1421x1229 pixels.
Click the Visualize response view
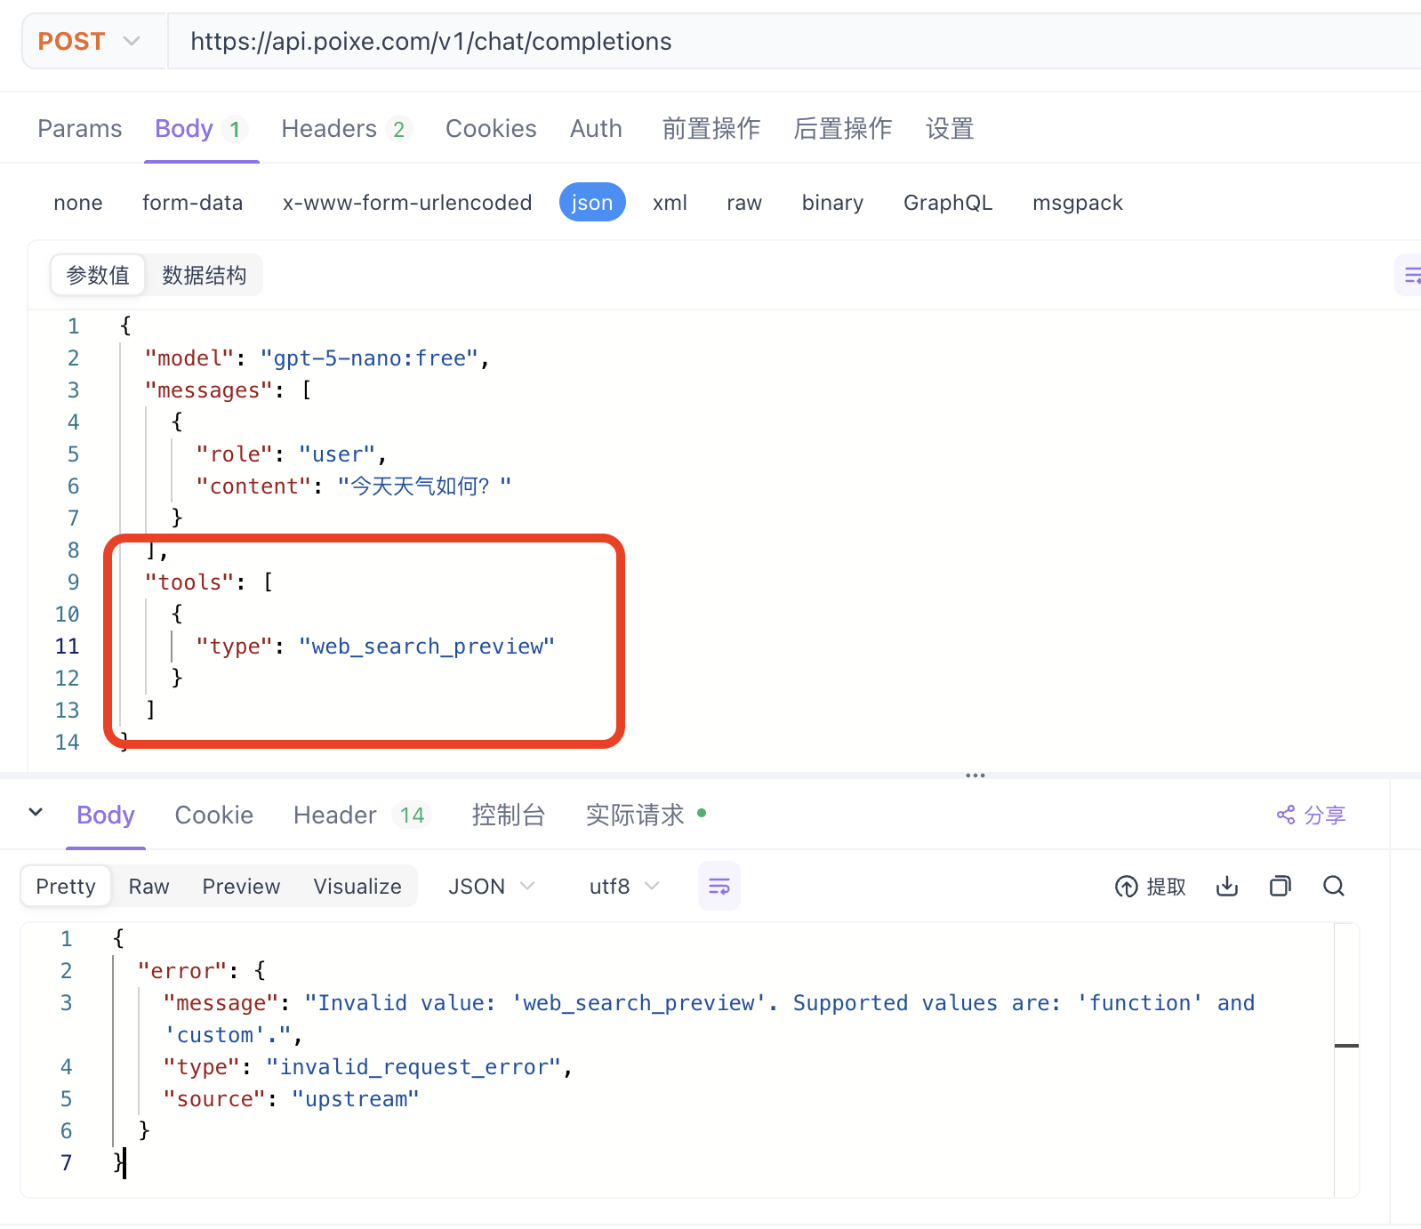(357, 887)
